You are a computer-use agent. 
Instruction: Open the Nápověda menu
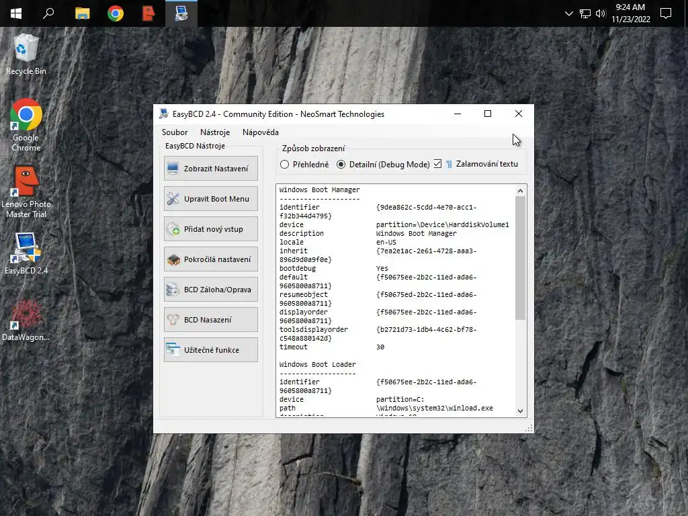pos(261,132)
